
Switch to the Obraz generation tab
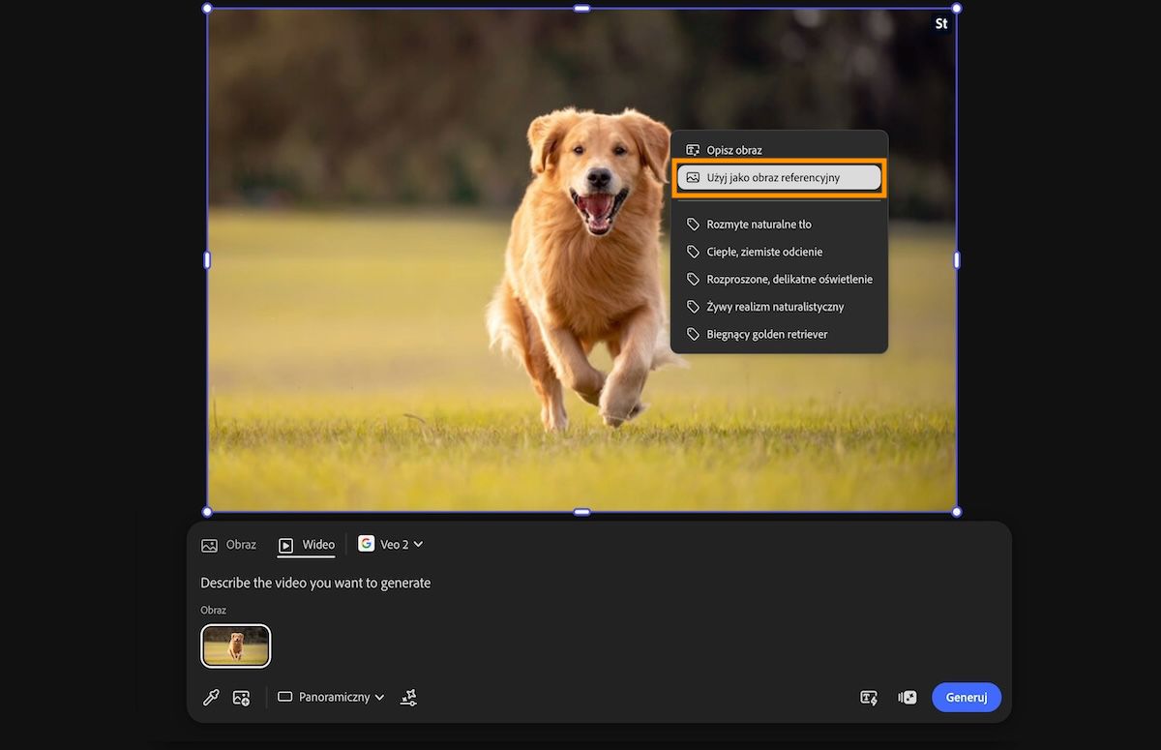[229, 545]
